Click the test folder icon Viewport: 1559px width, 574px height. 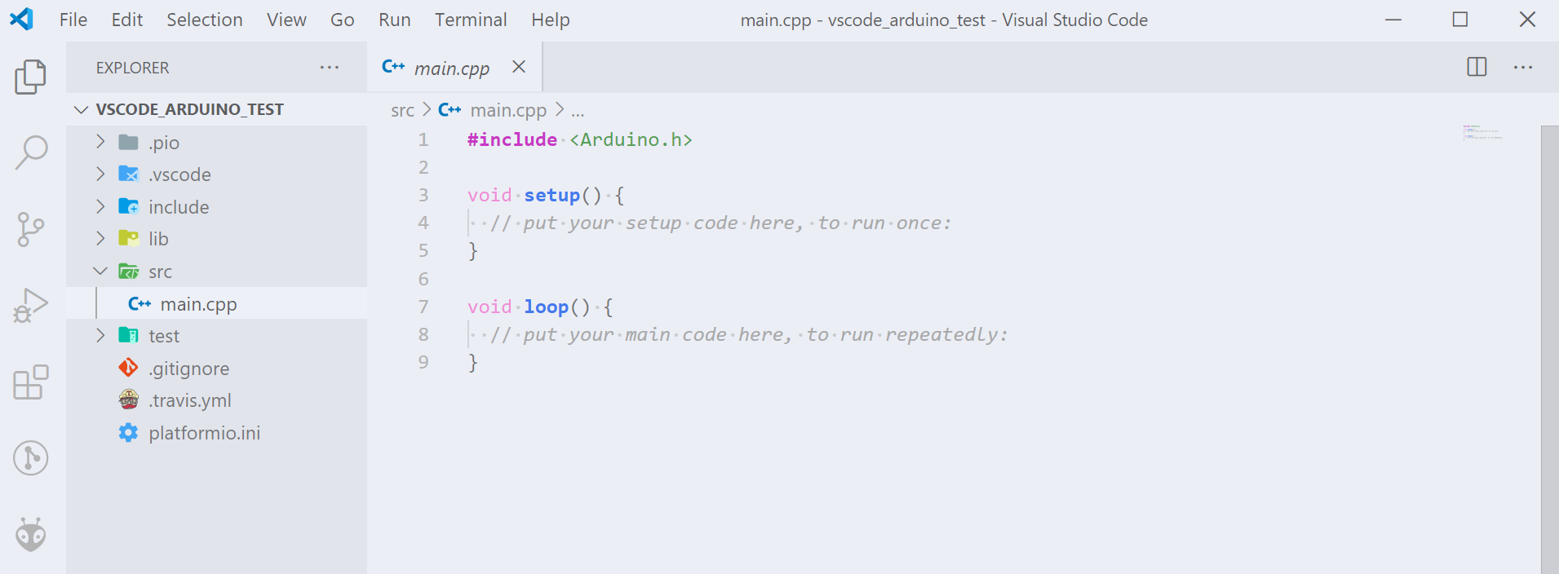pyautogui.click(x=128, y=335)
